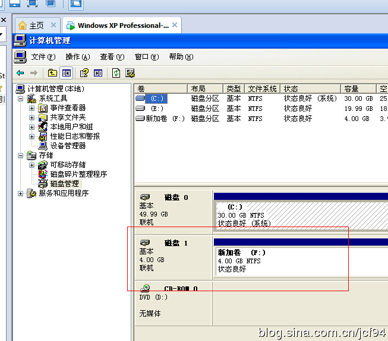388x341 pixels.
Task: Click the 19.99 GB capacity cell
Action: coord(358,109)
